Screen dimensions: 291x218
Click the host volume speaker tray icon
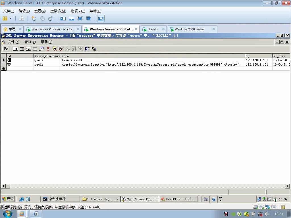click(x=267, y=214)
